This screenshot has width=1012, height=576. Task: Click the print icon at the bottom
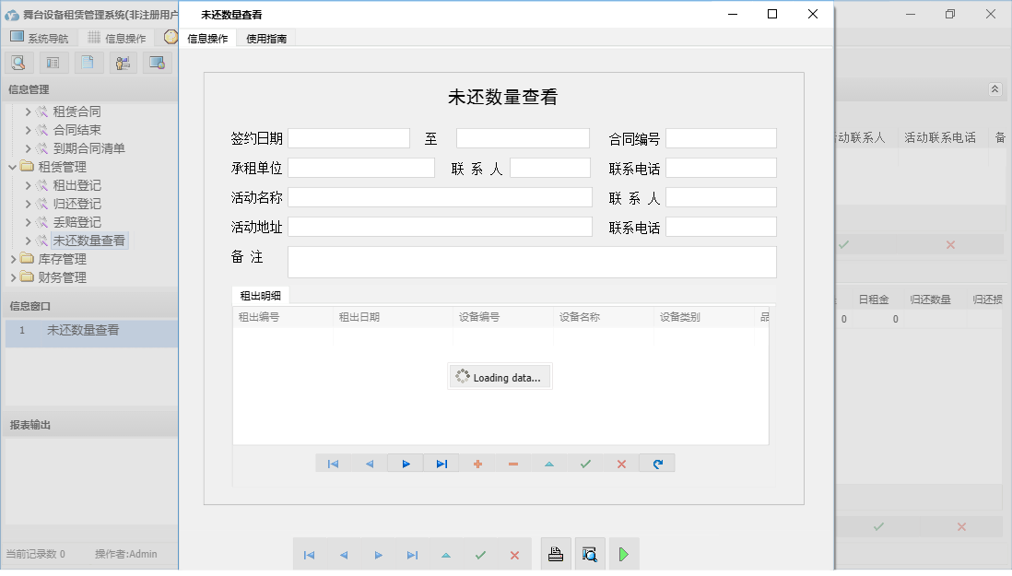[x=556, y=553]
